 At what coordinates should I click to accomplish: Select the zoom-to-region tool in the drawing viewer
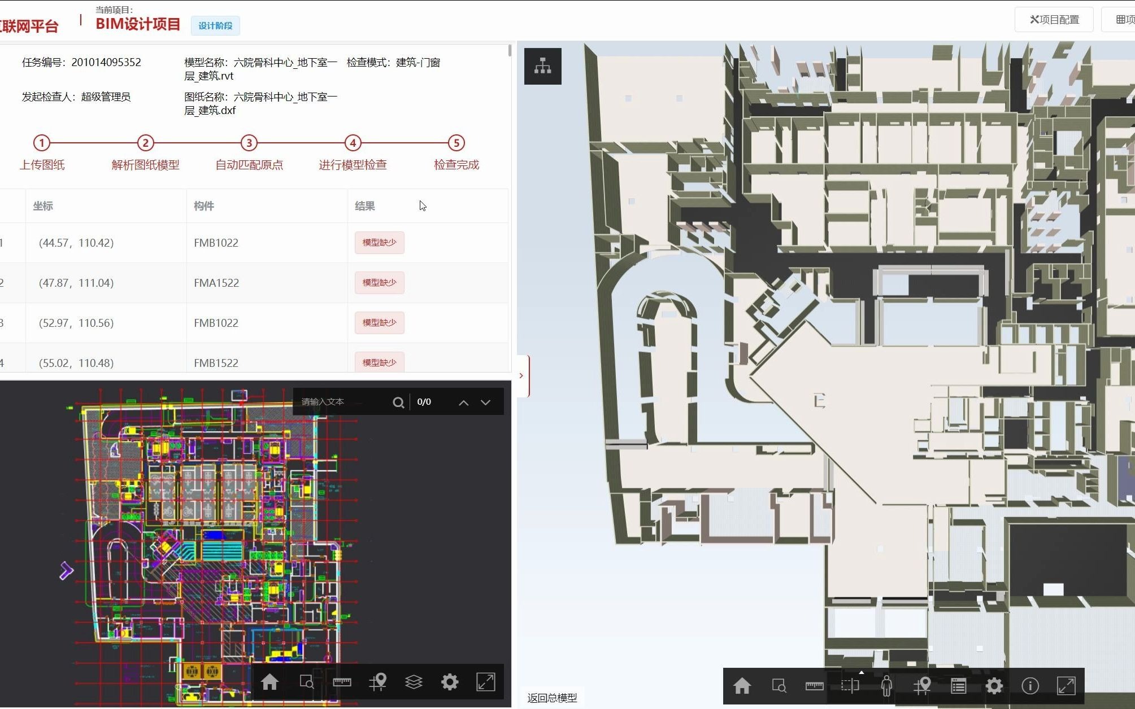tap(307, 682)
